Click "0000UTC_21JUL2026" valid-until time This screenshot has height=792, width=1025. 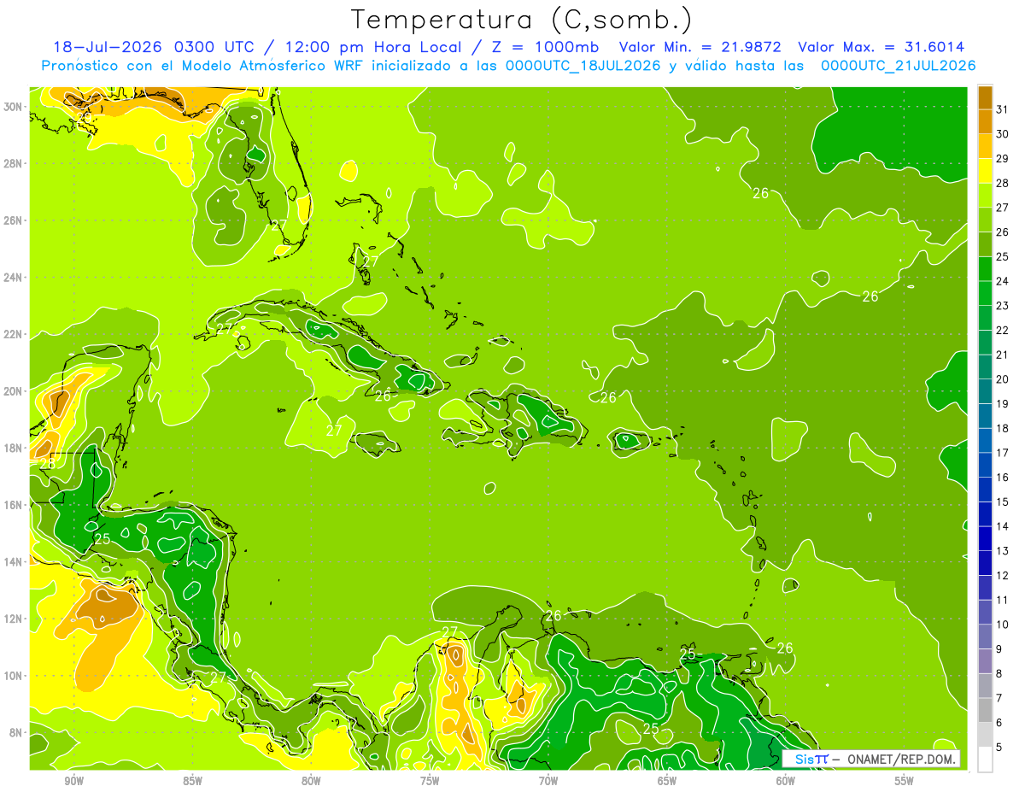pos(899,66)
